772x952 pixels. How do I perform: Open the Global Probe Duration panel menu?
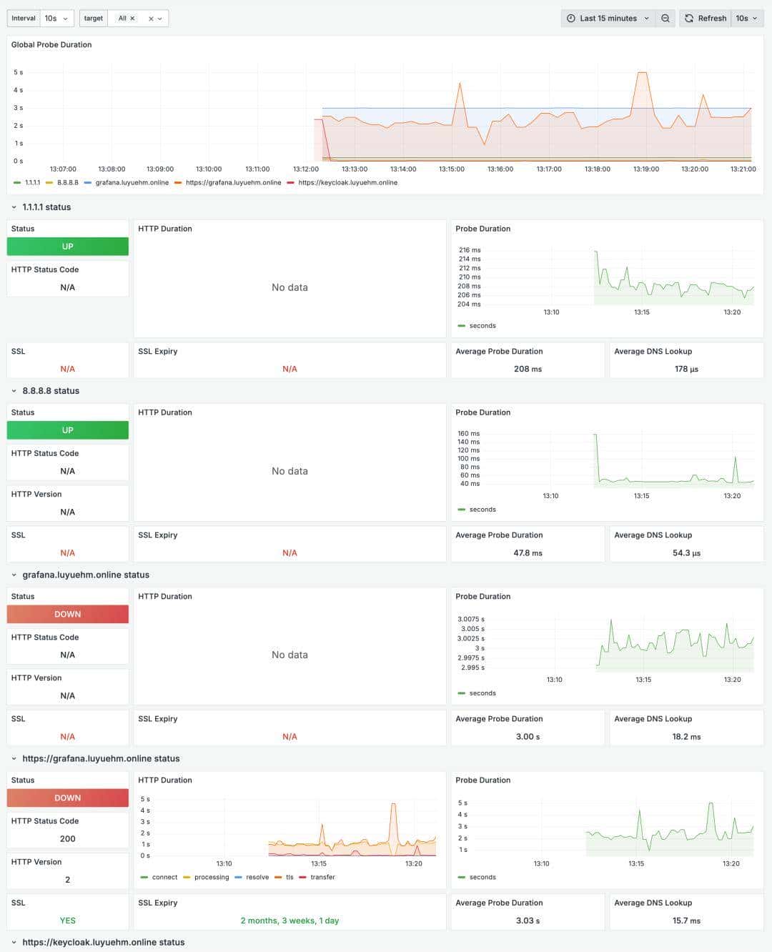pos(50,44)
